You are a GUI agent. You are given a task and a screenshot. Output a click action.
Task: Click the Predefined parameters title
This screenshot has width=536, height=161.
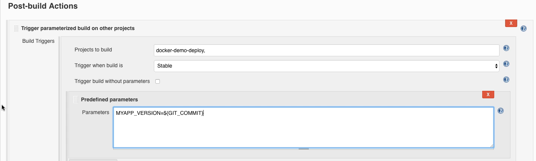[x=109, y=100]
